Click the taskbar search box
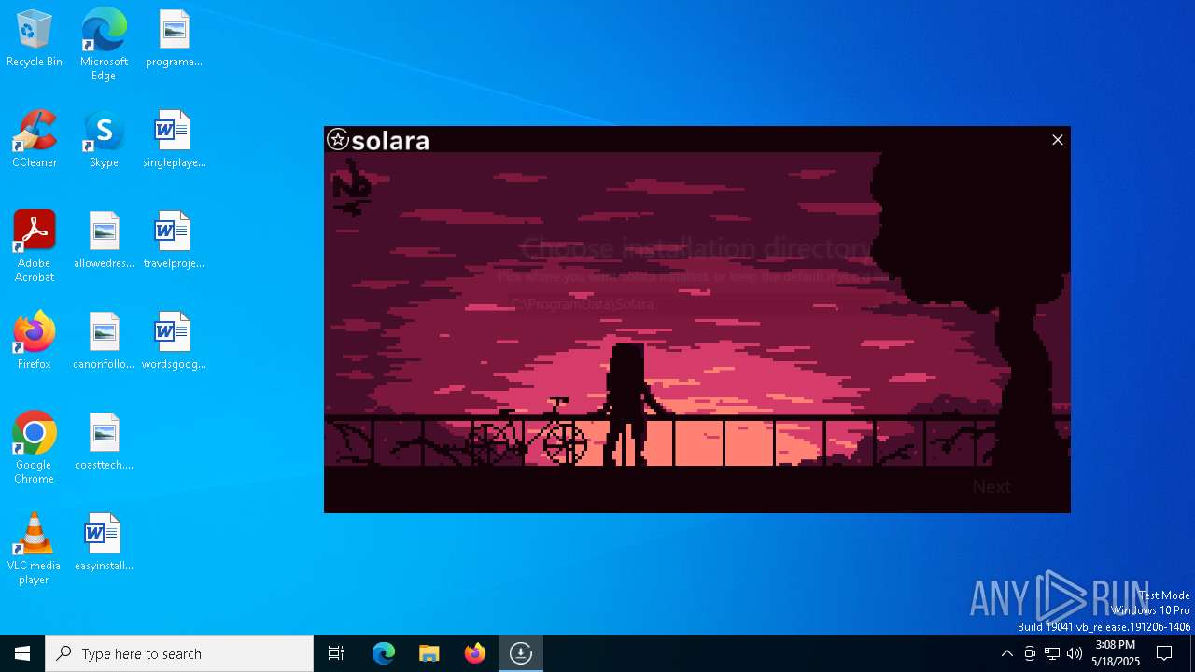The width and height of the screenshot is (1195, 672). pyautogui.click(x=179, y=653)
